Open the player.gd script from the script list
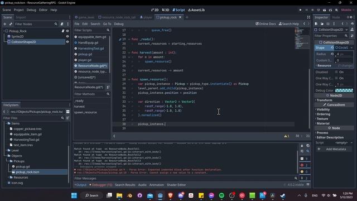 85,60
